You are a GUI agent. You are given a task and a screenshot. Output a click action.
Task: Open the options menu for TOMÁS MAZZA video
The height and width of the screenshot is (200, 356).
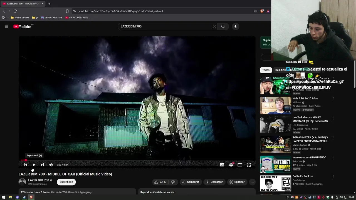click(x=333, y=138)
